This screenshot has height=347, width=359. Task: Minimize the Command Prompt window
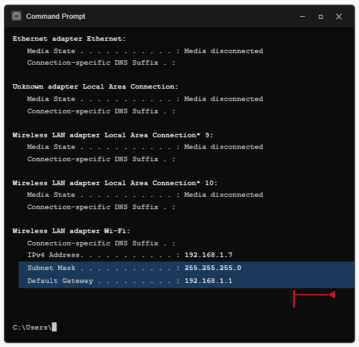[x=303, y=16]
